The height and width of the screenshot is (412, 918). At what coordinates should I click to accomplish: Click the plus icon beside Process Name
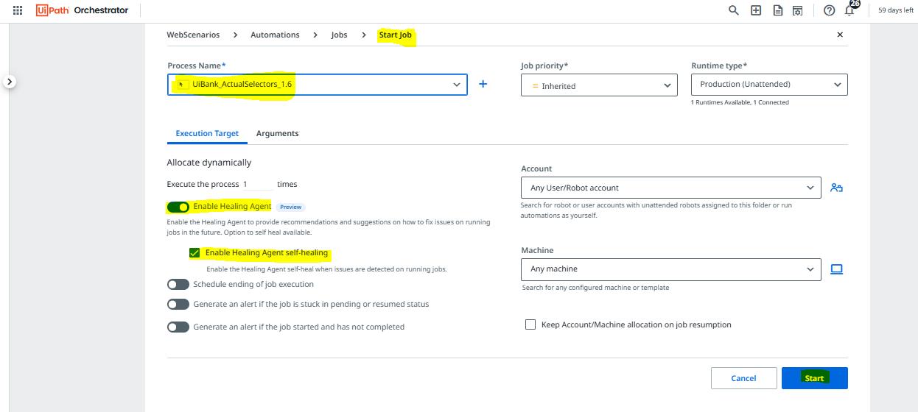(483, 84)
